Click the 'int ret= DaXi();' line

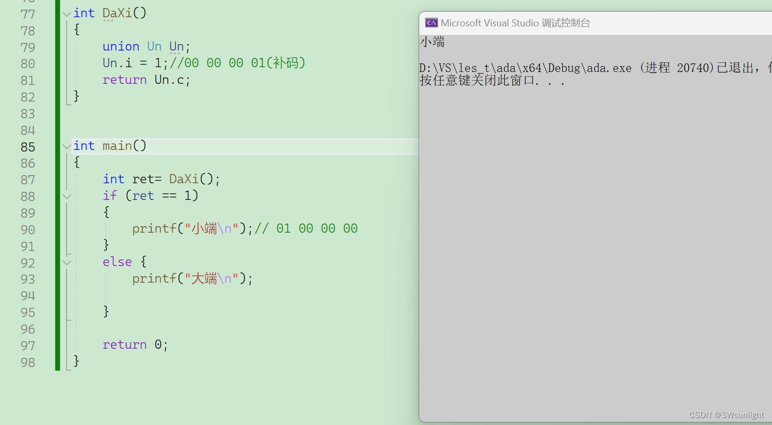point(162,179)
